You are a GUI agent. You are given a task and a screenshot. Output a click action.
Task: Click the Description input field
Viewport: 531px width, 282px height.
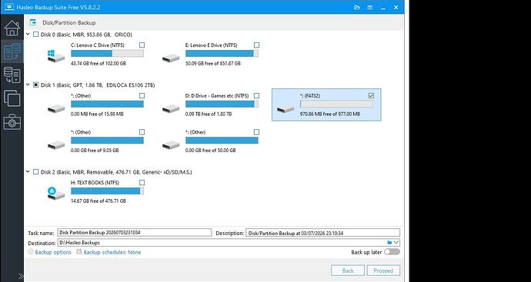click(322, 233)
